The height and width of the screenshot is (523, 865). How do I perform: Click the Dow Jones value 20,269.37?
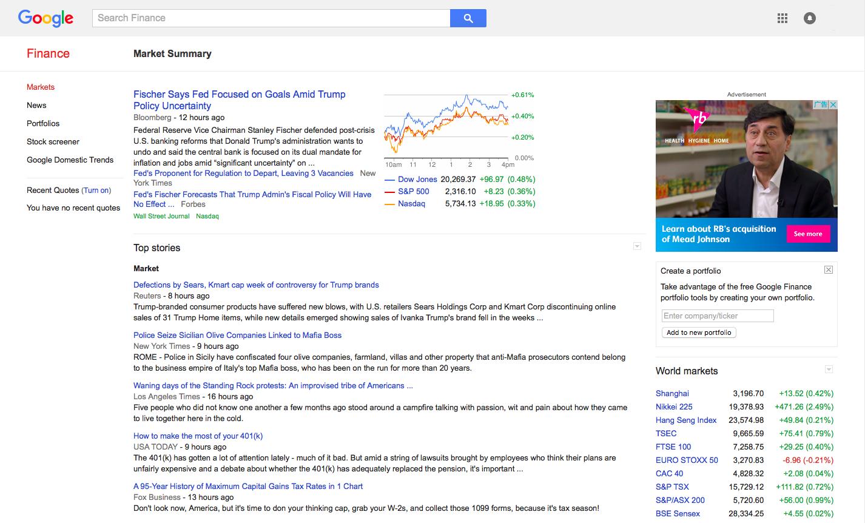tap(458, 179)
